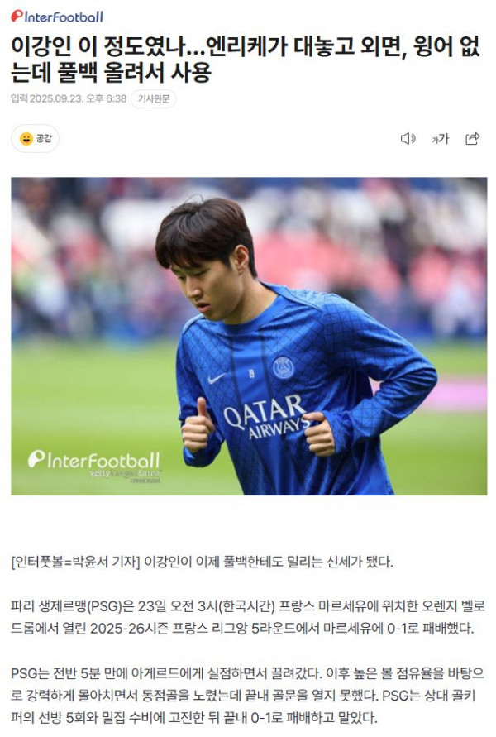Click the Nike swoosh on the jersey
This screenshot has width=496, height=737.
(x=216, y=378)
